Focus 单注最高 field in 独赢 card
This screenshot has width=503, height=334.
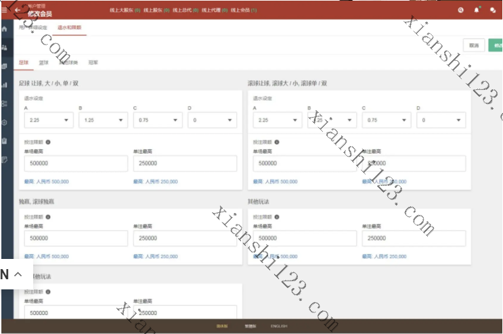(x=185, y=238)
